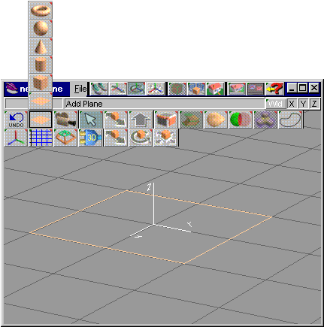Toggle the X axis button
The width and height of the screenshot is (324, 327).
click(x=292, y=104)
